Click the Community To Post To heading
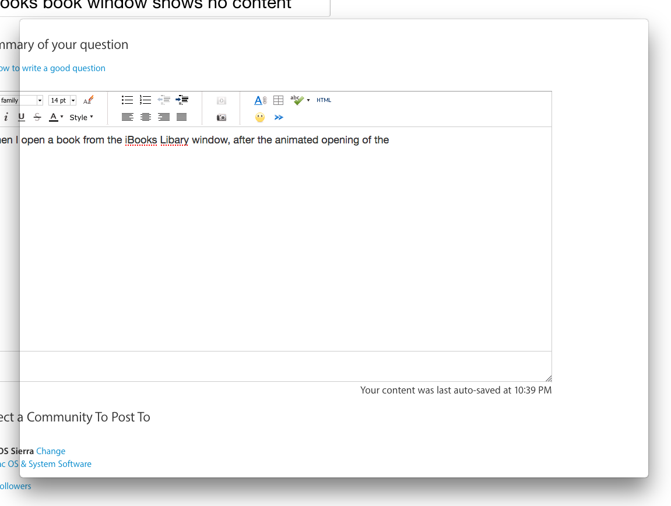 [75, 417]
